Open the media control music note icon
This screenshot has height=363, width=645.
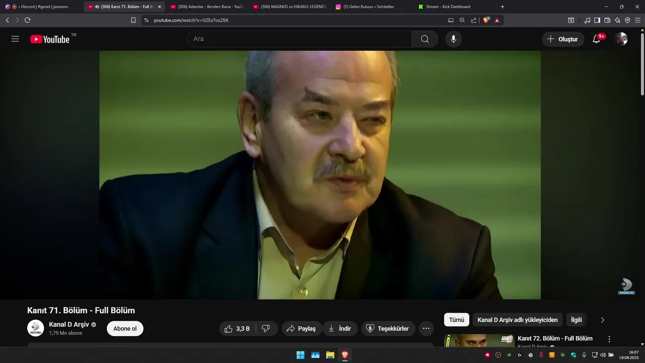point(587,20)
